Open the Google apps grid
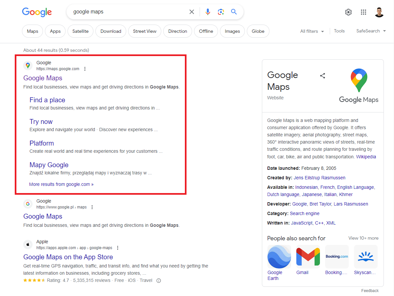The height and width of the screenshot is (296, 394). click(364, 12)
